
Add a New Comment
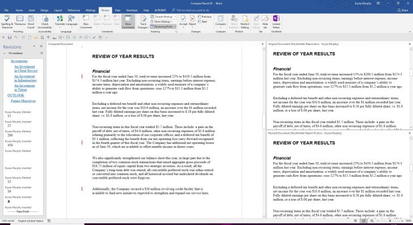point(86,22)
